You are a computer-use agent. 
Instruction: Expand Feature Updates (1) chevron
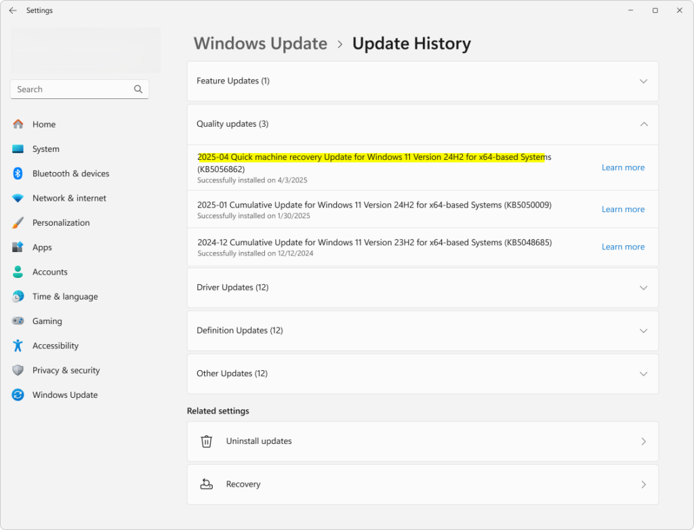(x=644, y=81)
